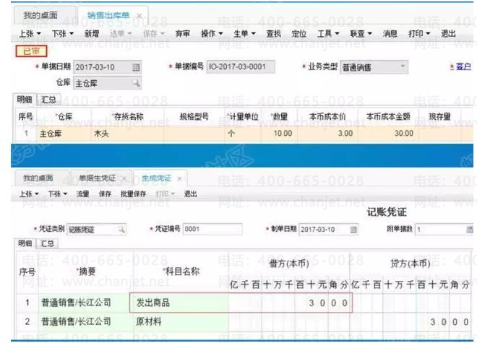Open the 客户 link
The height and width of the screenshot is (343, 477).
pos(463,66)
